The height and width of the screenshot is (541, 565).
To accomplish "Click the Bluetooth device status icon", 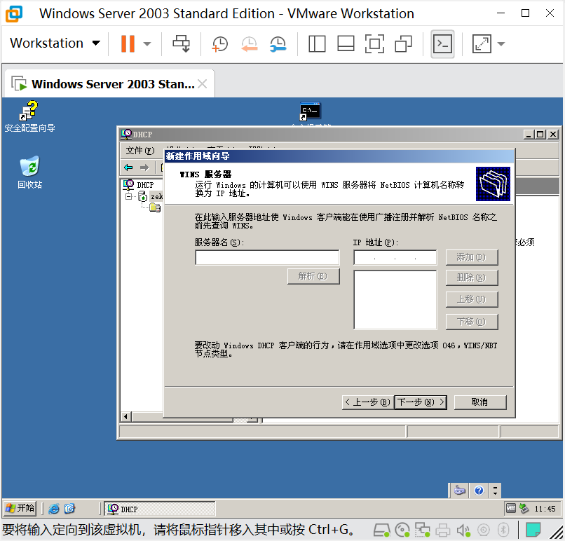I will tap(503, 530).
